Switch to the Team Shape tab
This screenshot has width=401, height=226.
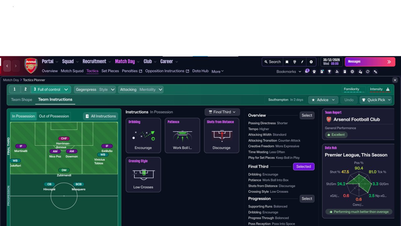22,100
